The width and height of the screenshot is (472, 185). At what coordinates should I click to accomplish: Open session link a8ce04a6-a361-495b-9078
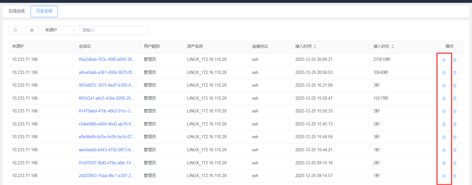pyautogui.click(x=107, y=72)
